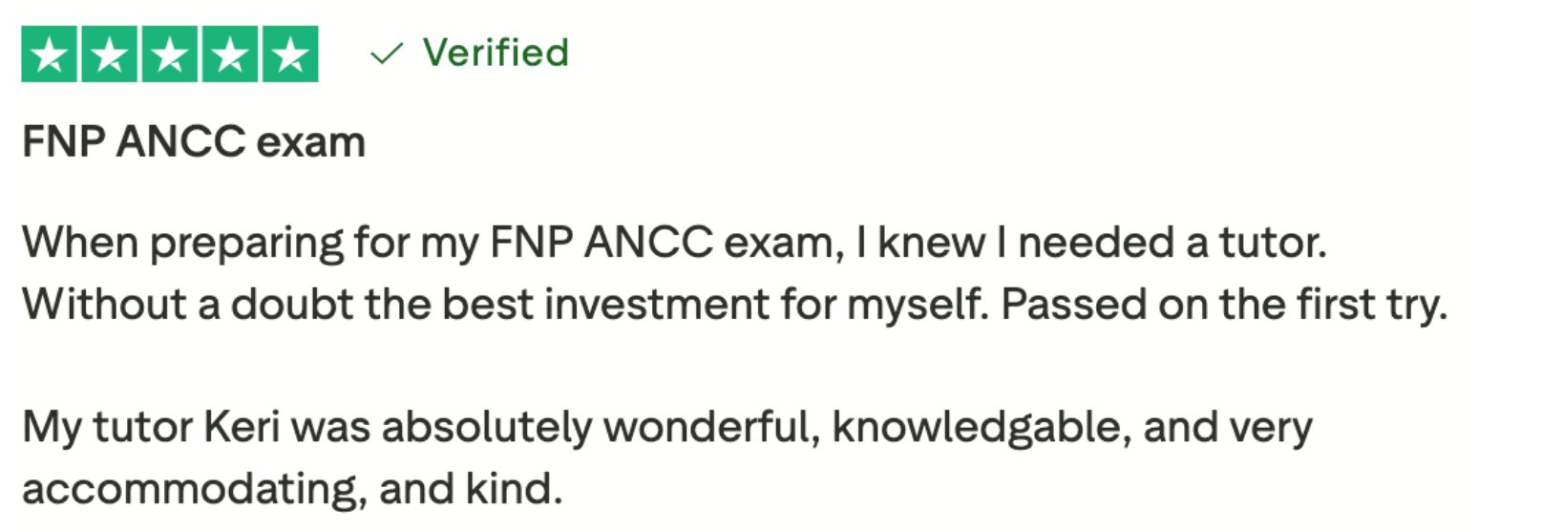
Task: Click the word "Without" on the second line
Action: (104, 305)
